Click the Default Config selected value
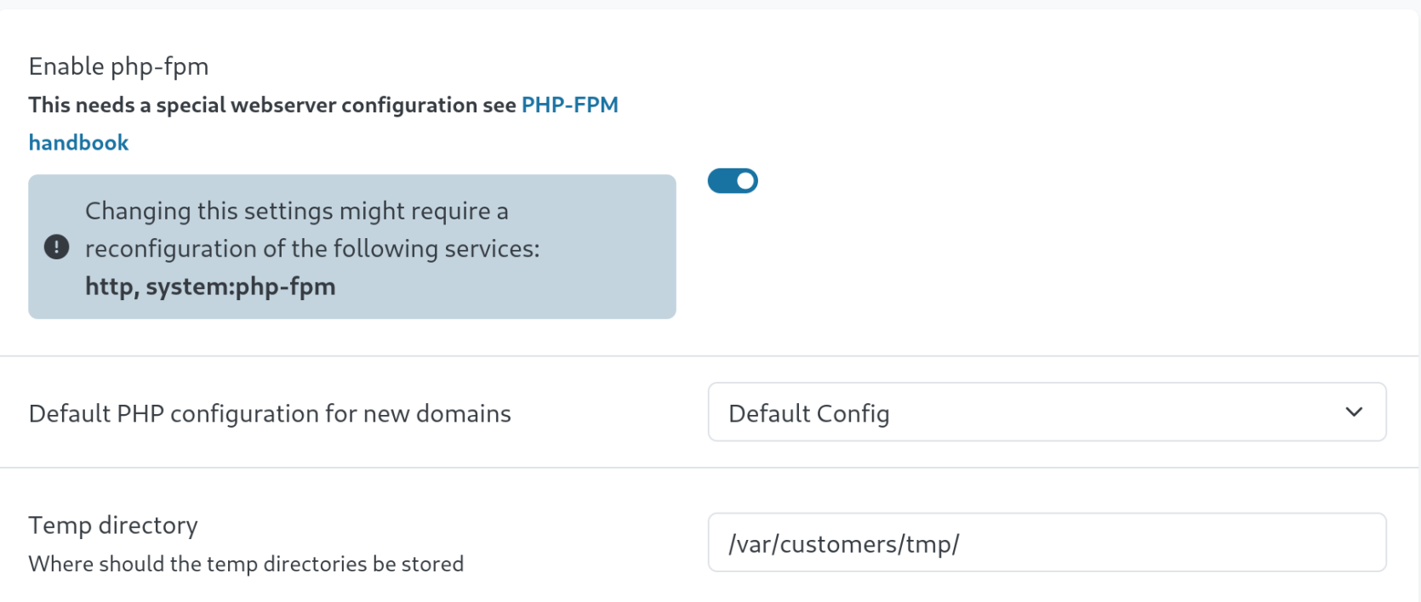The image size is (1421, 602). pos(809,414)
